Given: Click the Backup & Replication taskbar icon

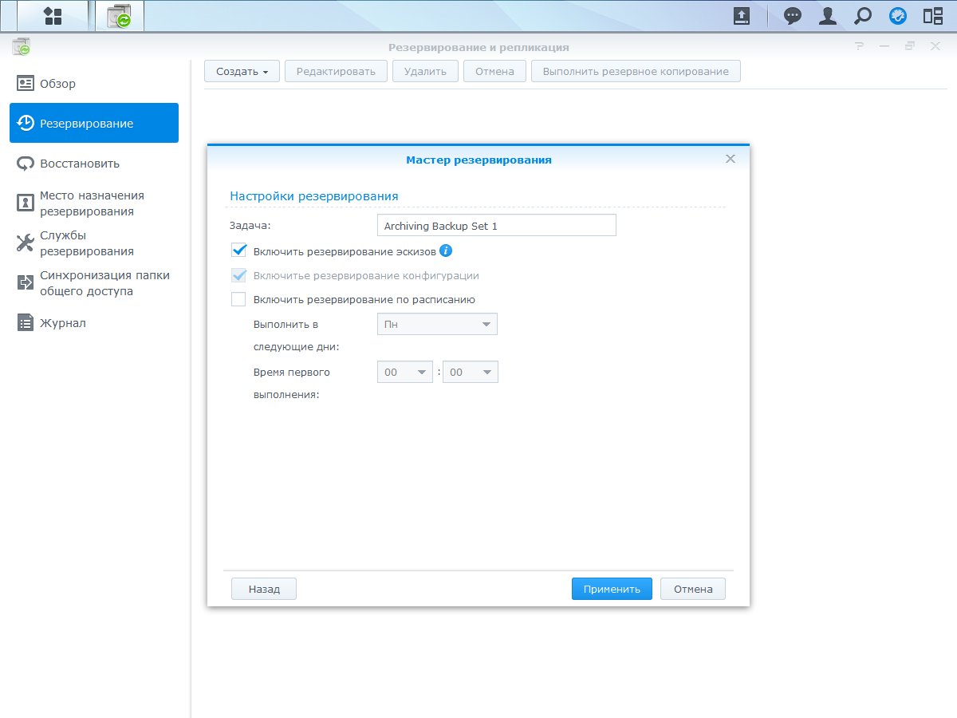Looking at the screenshot, I should (x=120, y=16).
